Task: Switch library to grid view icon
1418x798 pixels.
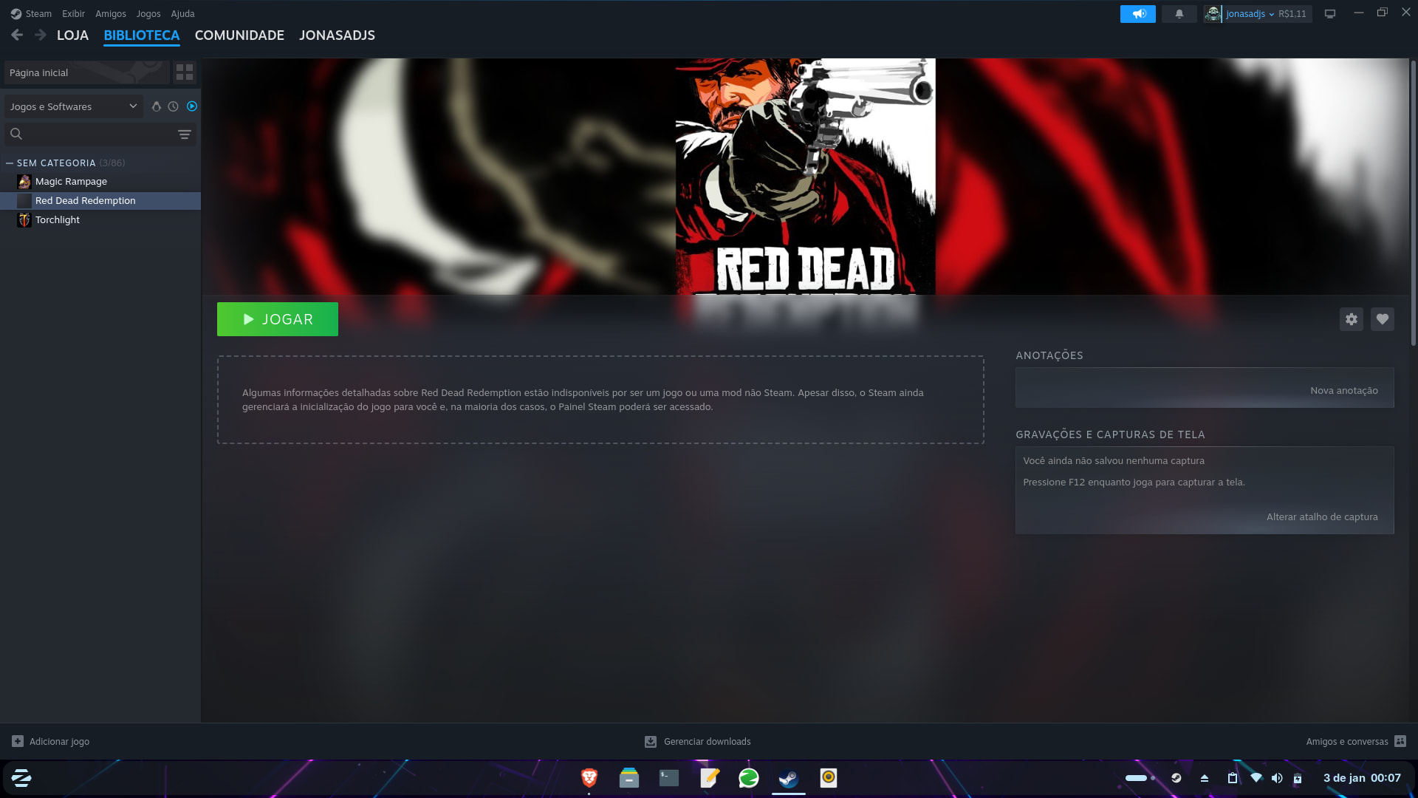Action: tap(185, 72)
